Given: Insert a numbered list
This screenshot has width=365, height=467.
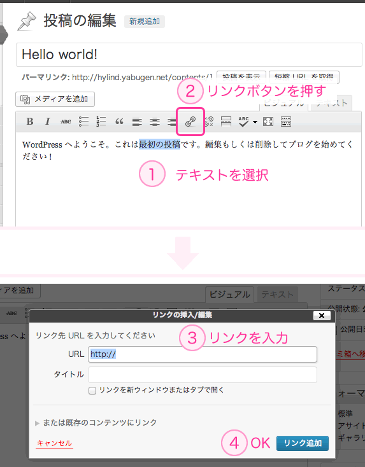Looking at the screenshot, I should [x=101, y=122].
